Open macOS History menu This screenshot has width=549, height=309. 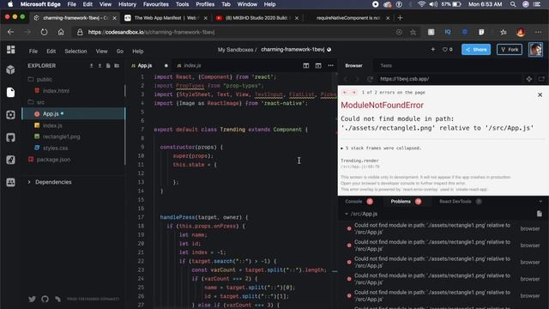click(x=127, y=4)
